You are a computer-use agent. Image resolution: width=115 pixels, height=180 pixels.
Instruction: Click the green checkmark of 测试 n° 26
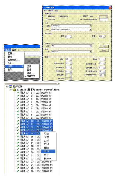click(x=18, y=171)
